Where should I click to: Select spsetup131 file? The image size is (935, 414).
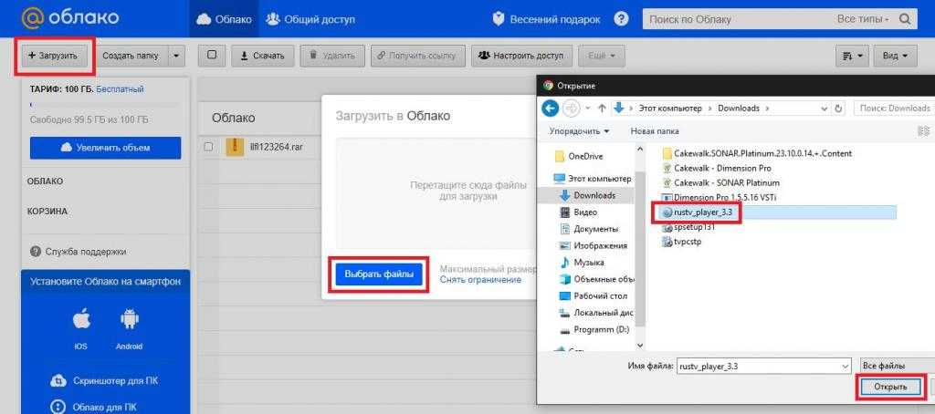(x=688, y=227)
